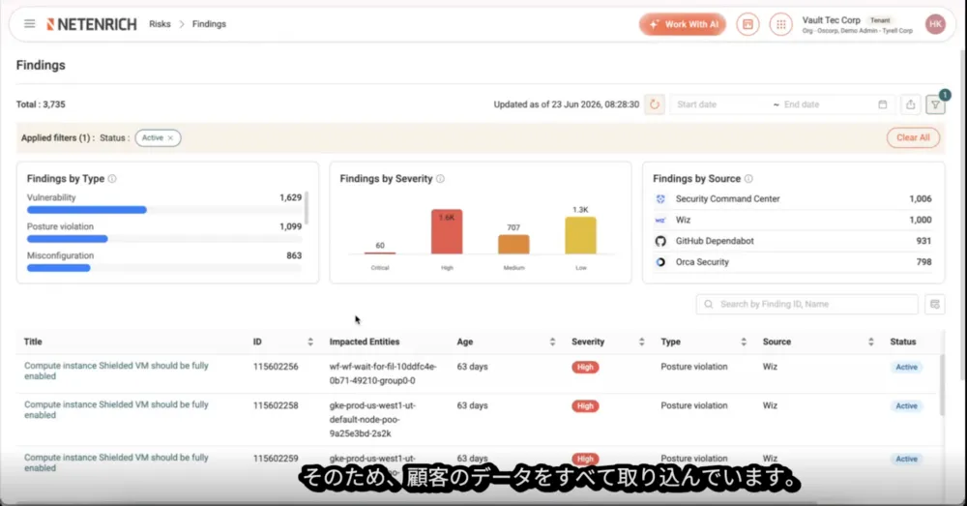Click the Title column header

click(33, 342)
